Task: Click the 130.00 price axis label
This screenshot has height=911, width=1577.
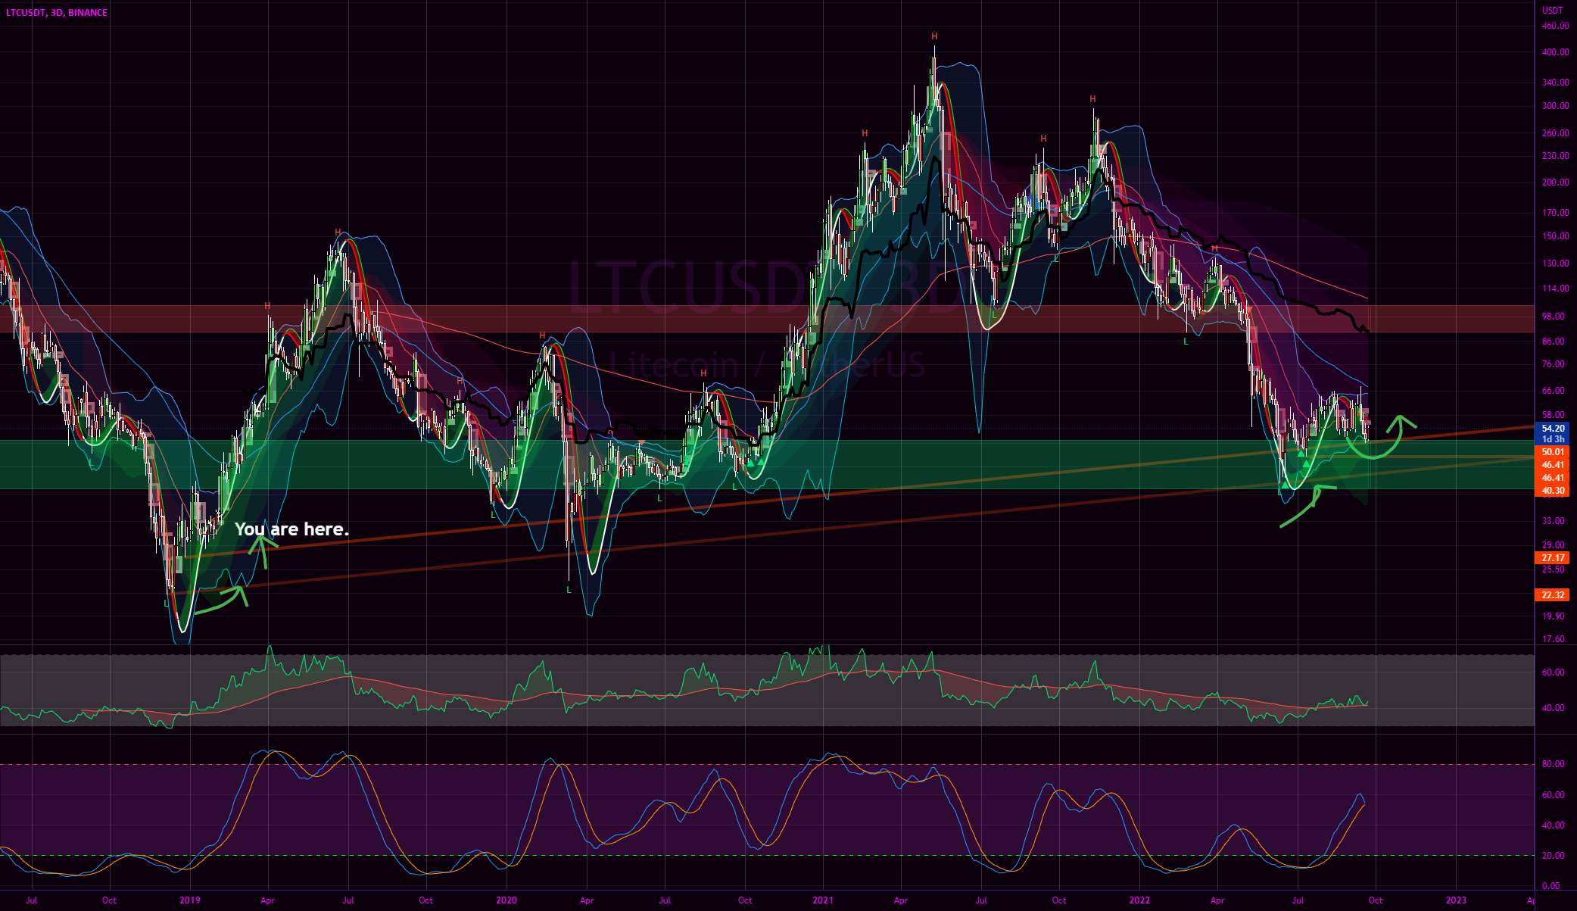Action: [x=1555, y=264]
